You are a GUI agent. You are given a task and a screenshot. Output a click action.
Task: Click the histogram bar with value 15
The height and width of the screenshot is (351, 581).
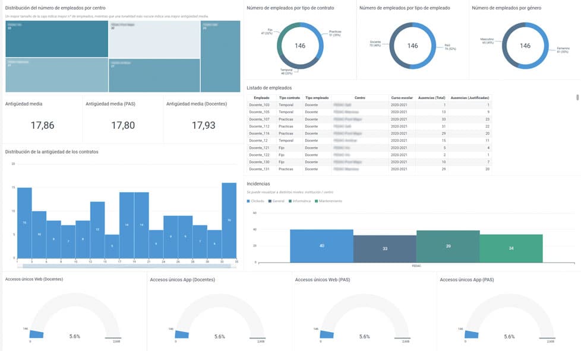24,223
